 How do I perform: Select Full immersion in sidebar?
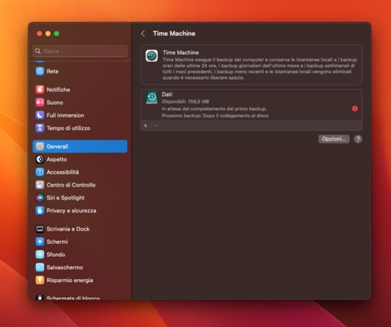pos(80,115)
